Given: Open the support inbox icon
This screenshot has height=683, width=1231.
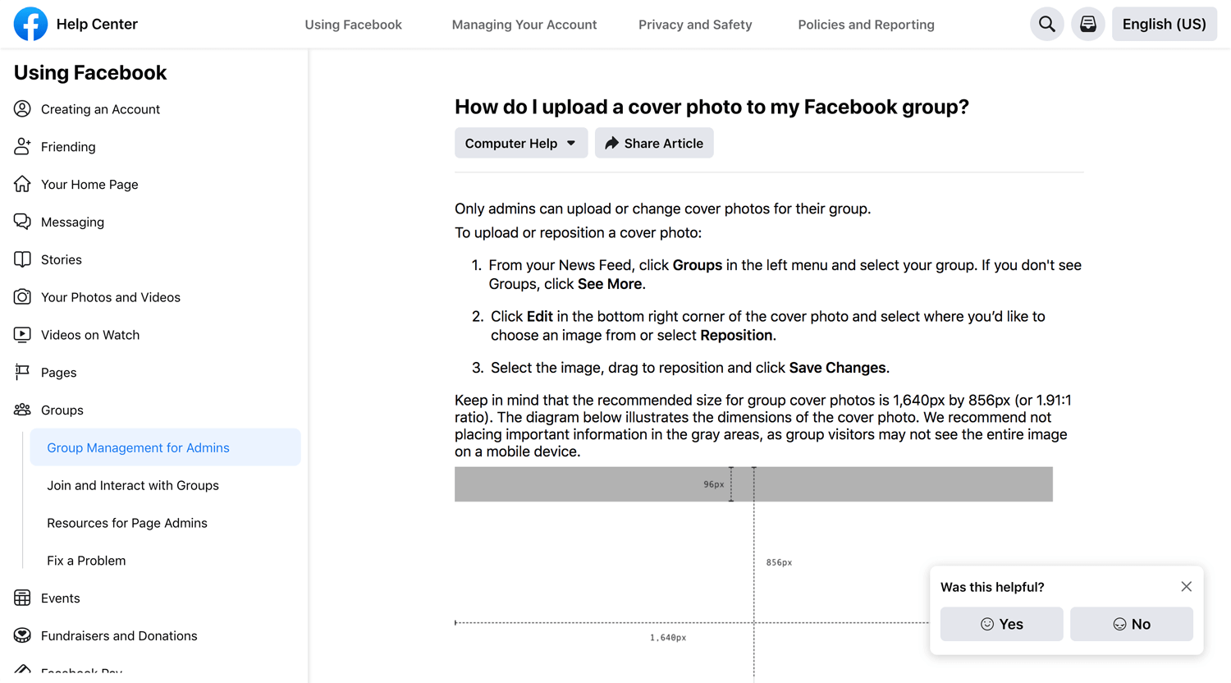Looking at the screenshot, I should click(1088, 24).
